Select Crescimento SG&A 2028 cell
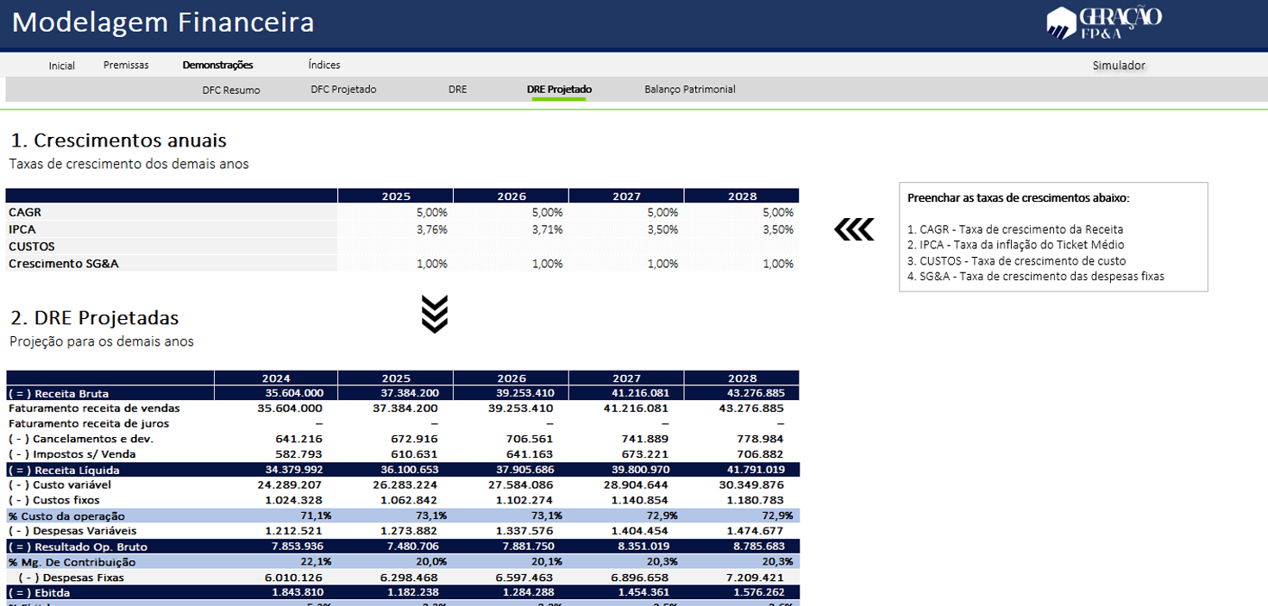Viewport: 1268px width, 606px height. coord(742,264)
